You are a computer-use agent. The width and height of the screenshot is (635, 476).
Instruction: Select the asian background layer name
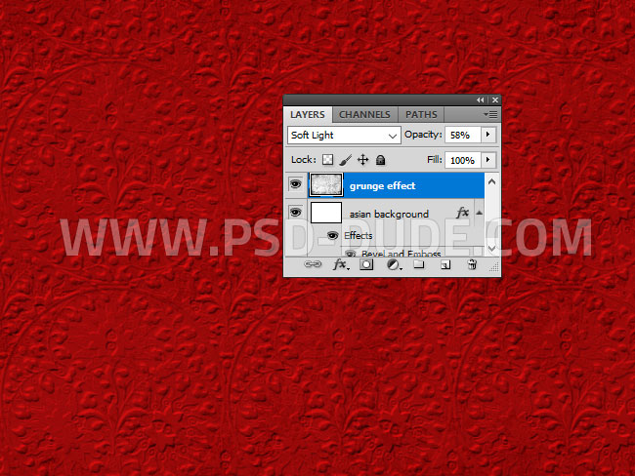(x=389, y=214)
